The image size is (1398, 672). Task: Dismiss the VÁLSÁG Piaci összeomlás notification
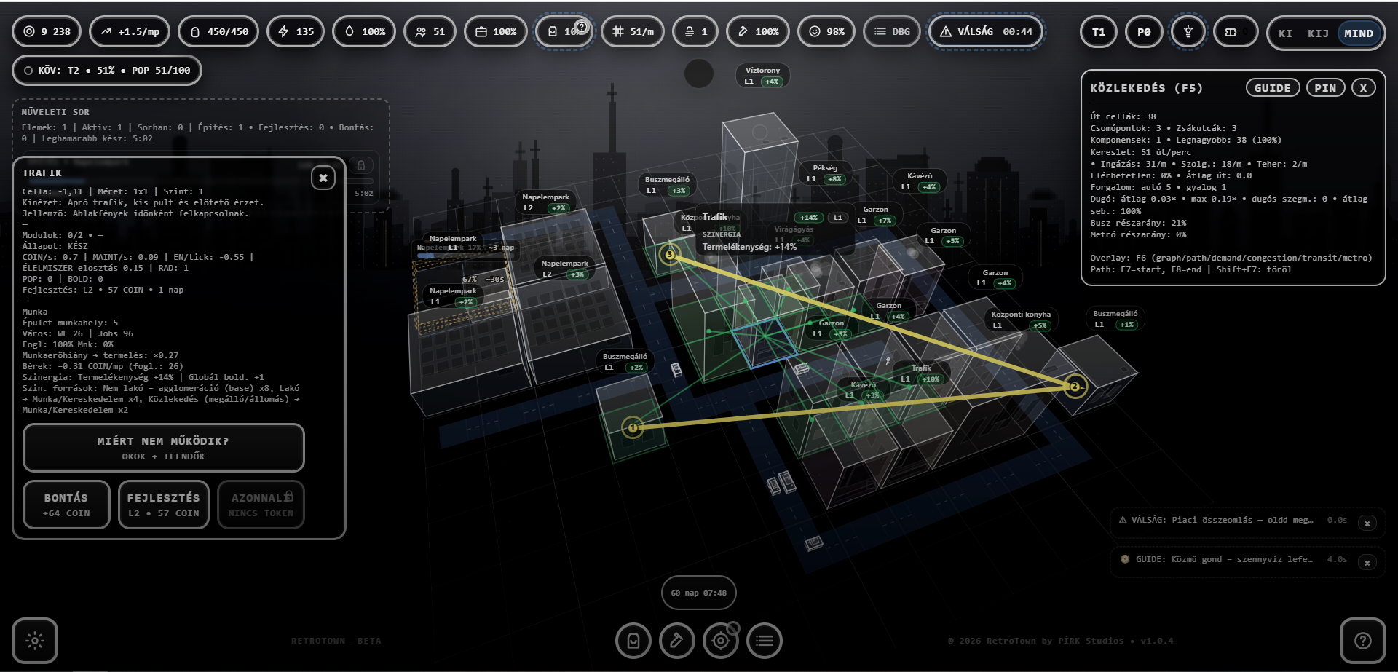(x=1367, y=523)
